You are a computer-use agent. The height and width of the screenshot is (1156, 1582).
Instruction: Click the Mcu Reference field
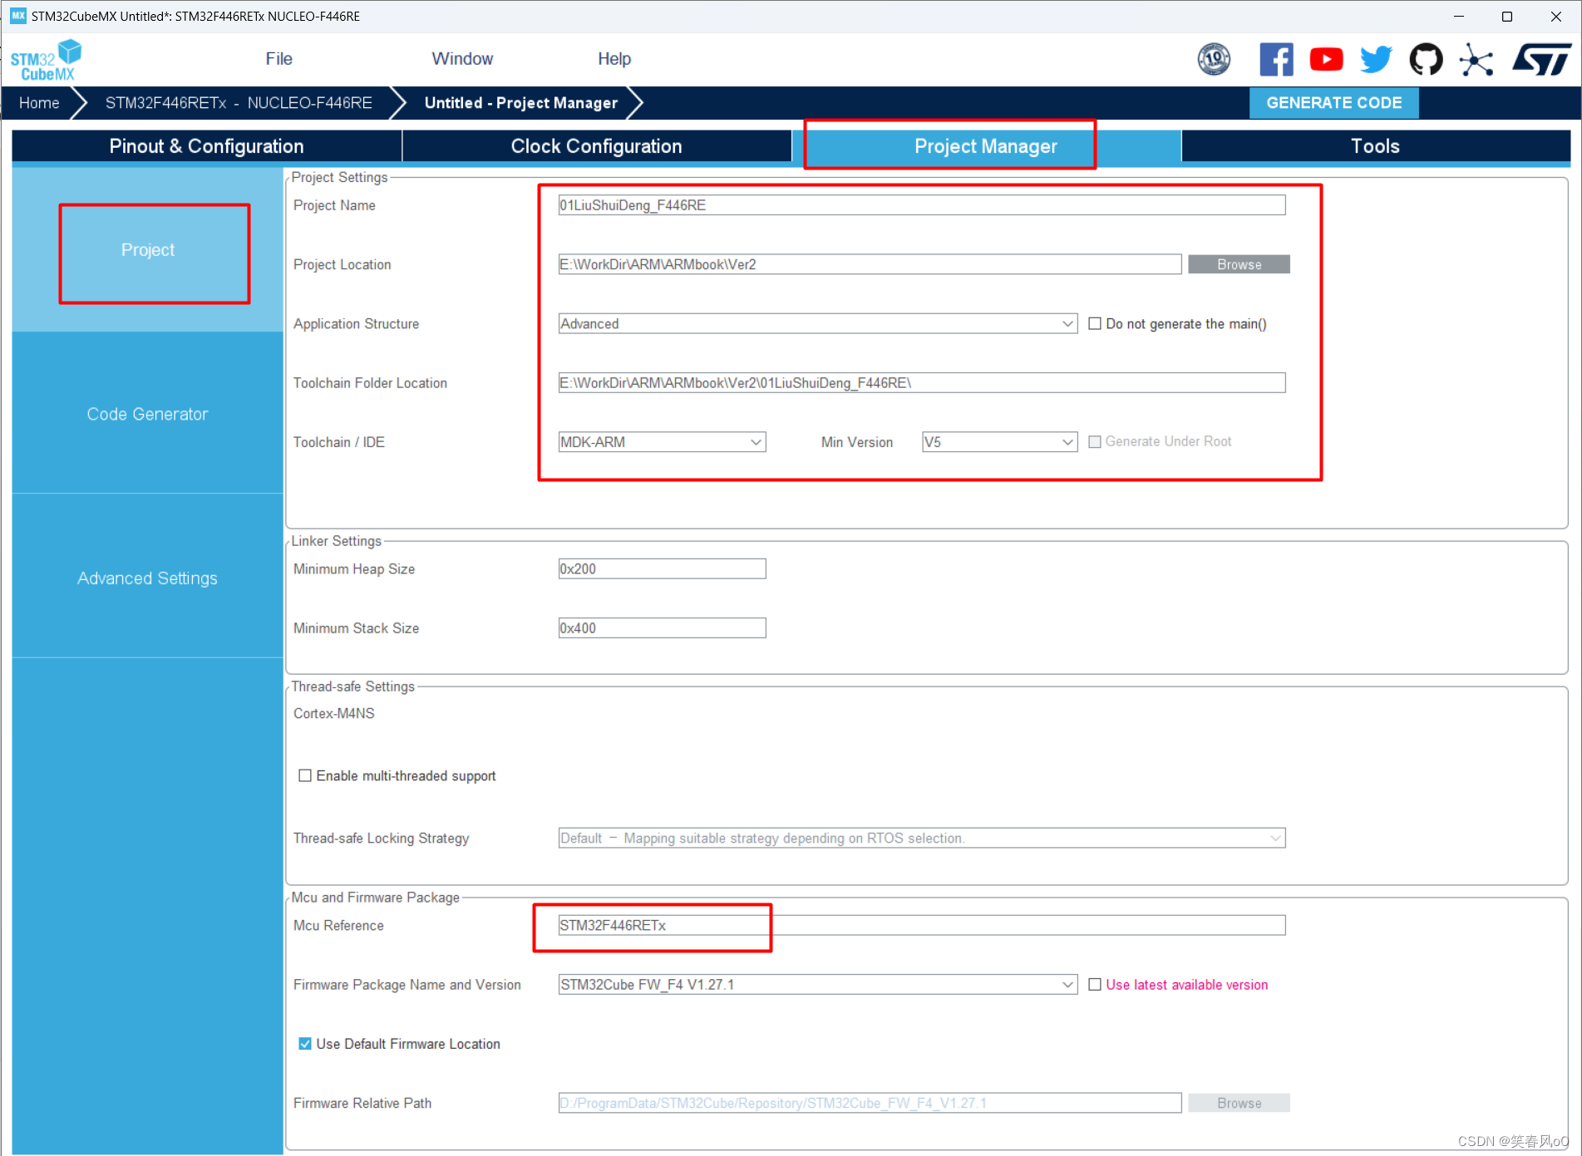922,926
